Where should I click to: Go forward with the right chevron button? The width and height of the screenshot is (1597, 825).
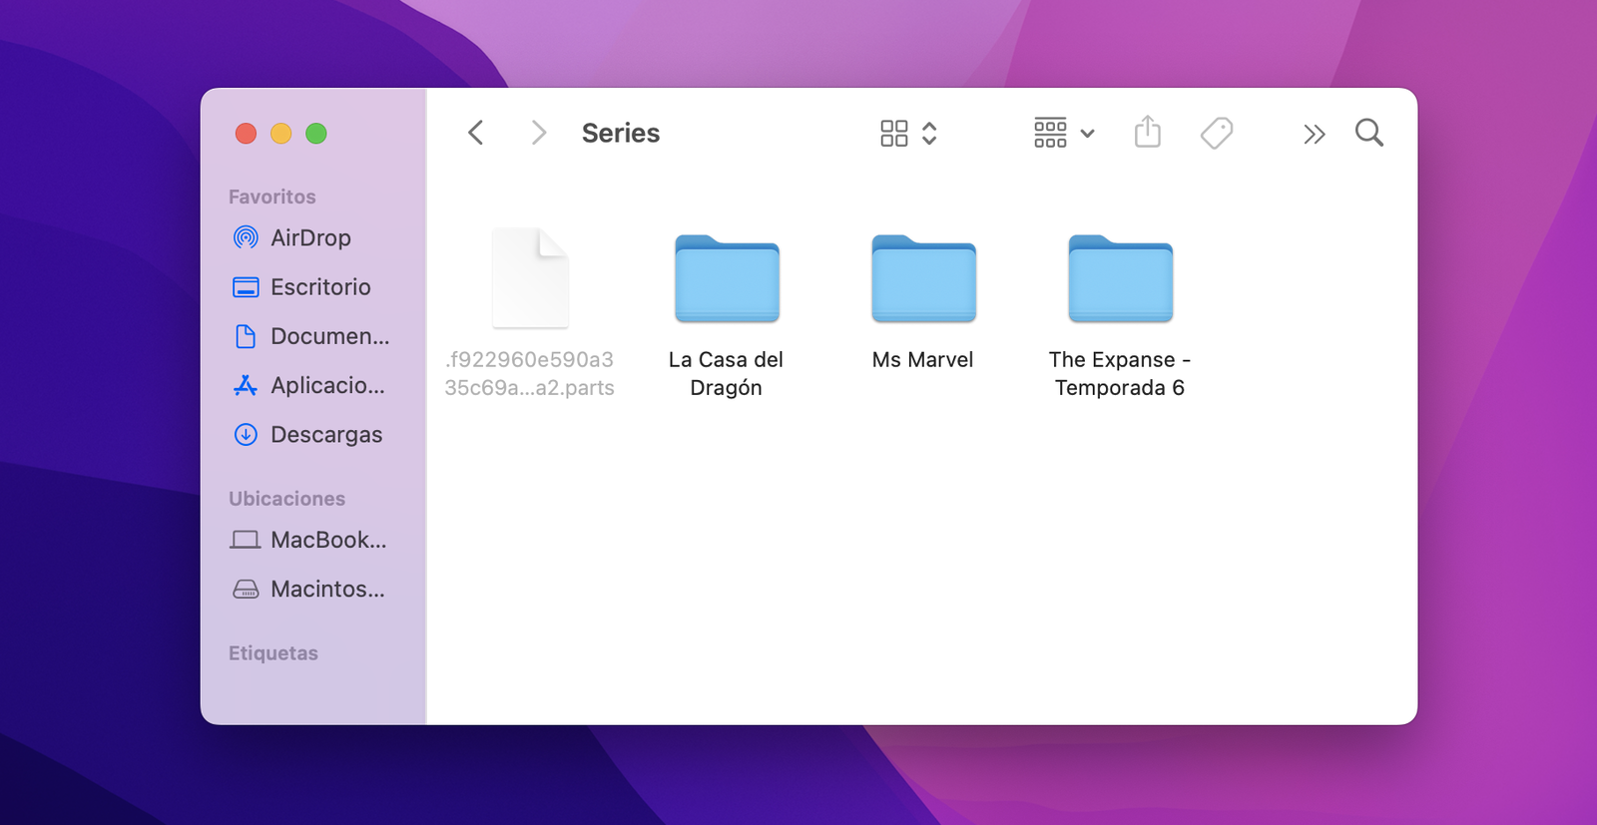click(539, 133)
